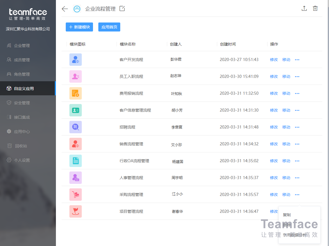Screen dimensions: 329x246
Task: Click 移动 link for 销售流程管理
Action: (286, 144)
